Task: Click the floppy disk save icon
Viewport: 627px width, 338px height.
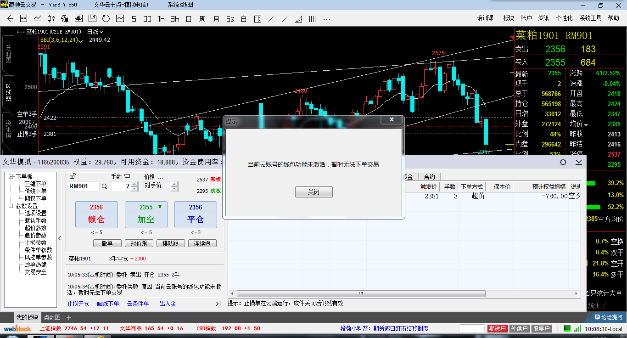Action: pyautogui.click(x=92, y=19)
